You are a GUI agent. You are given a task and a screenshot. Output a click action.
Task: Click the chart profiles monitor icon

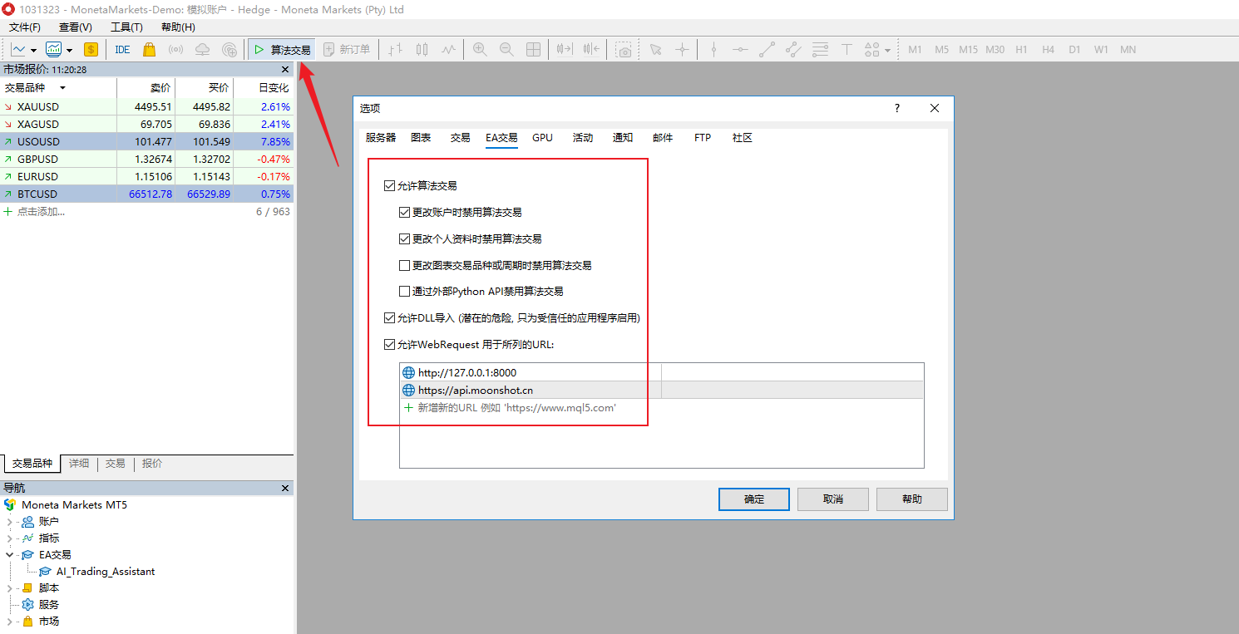[54, 50]
